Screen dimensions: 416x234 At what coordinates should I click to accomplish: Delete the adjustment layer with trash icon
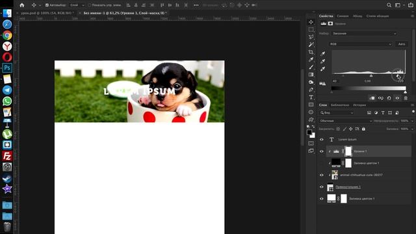coord(406,98)
